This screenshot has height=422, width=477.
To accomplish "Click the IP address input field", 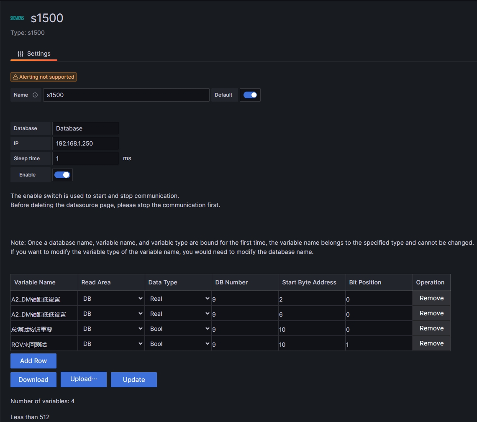I will pyautogui.click(x=86, y=143).
